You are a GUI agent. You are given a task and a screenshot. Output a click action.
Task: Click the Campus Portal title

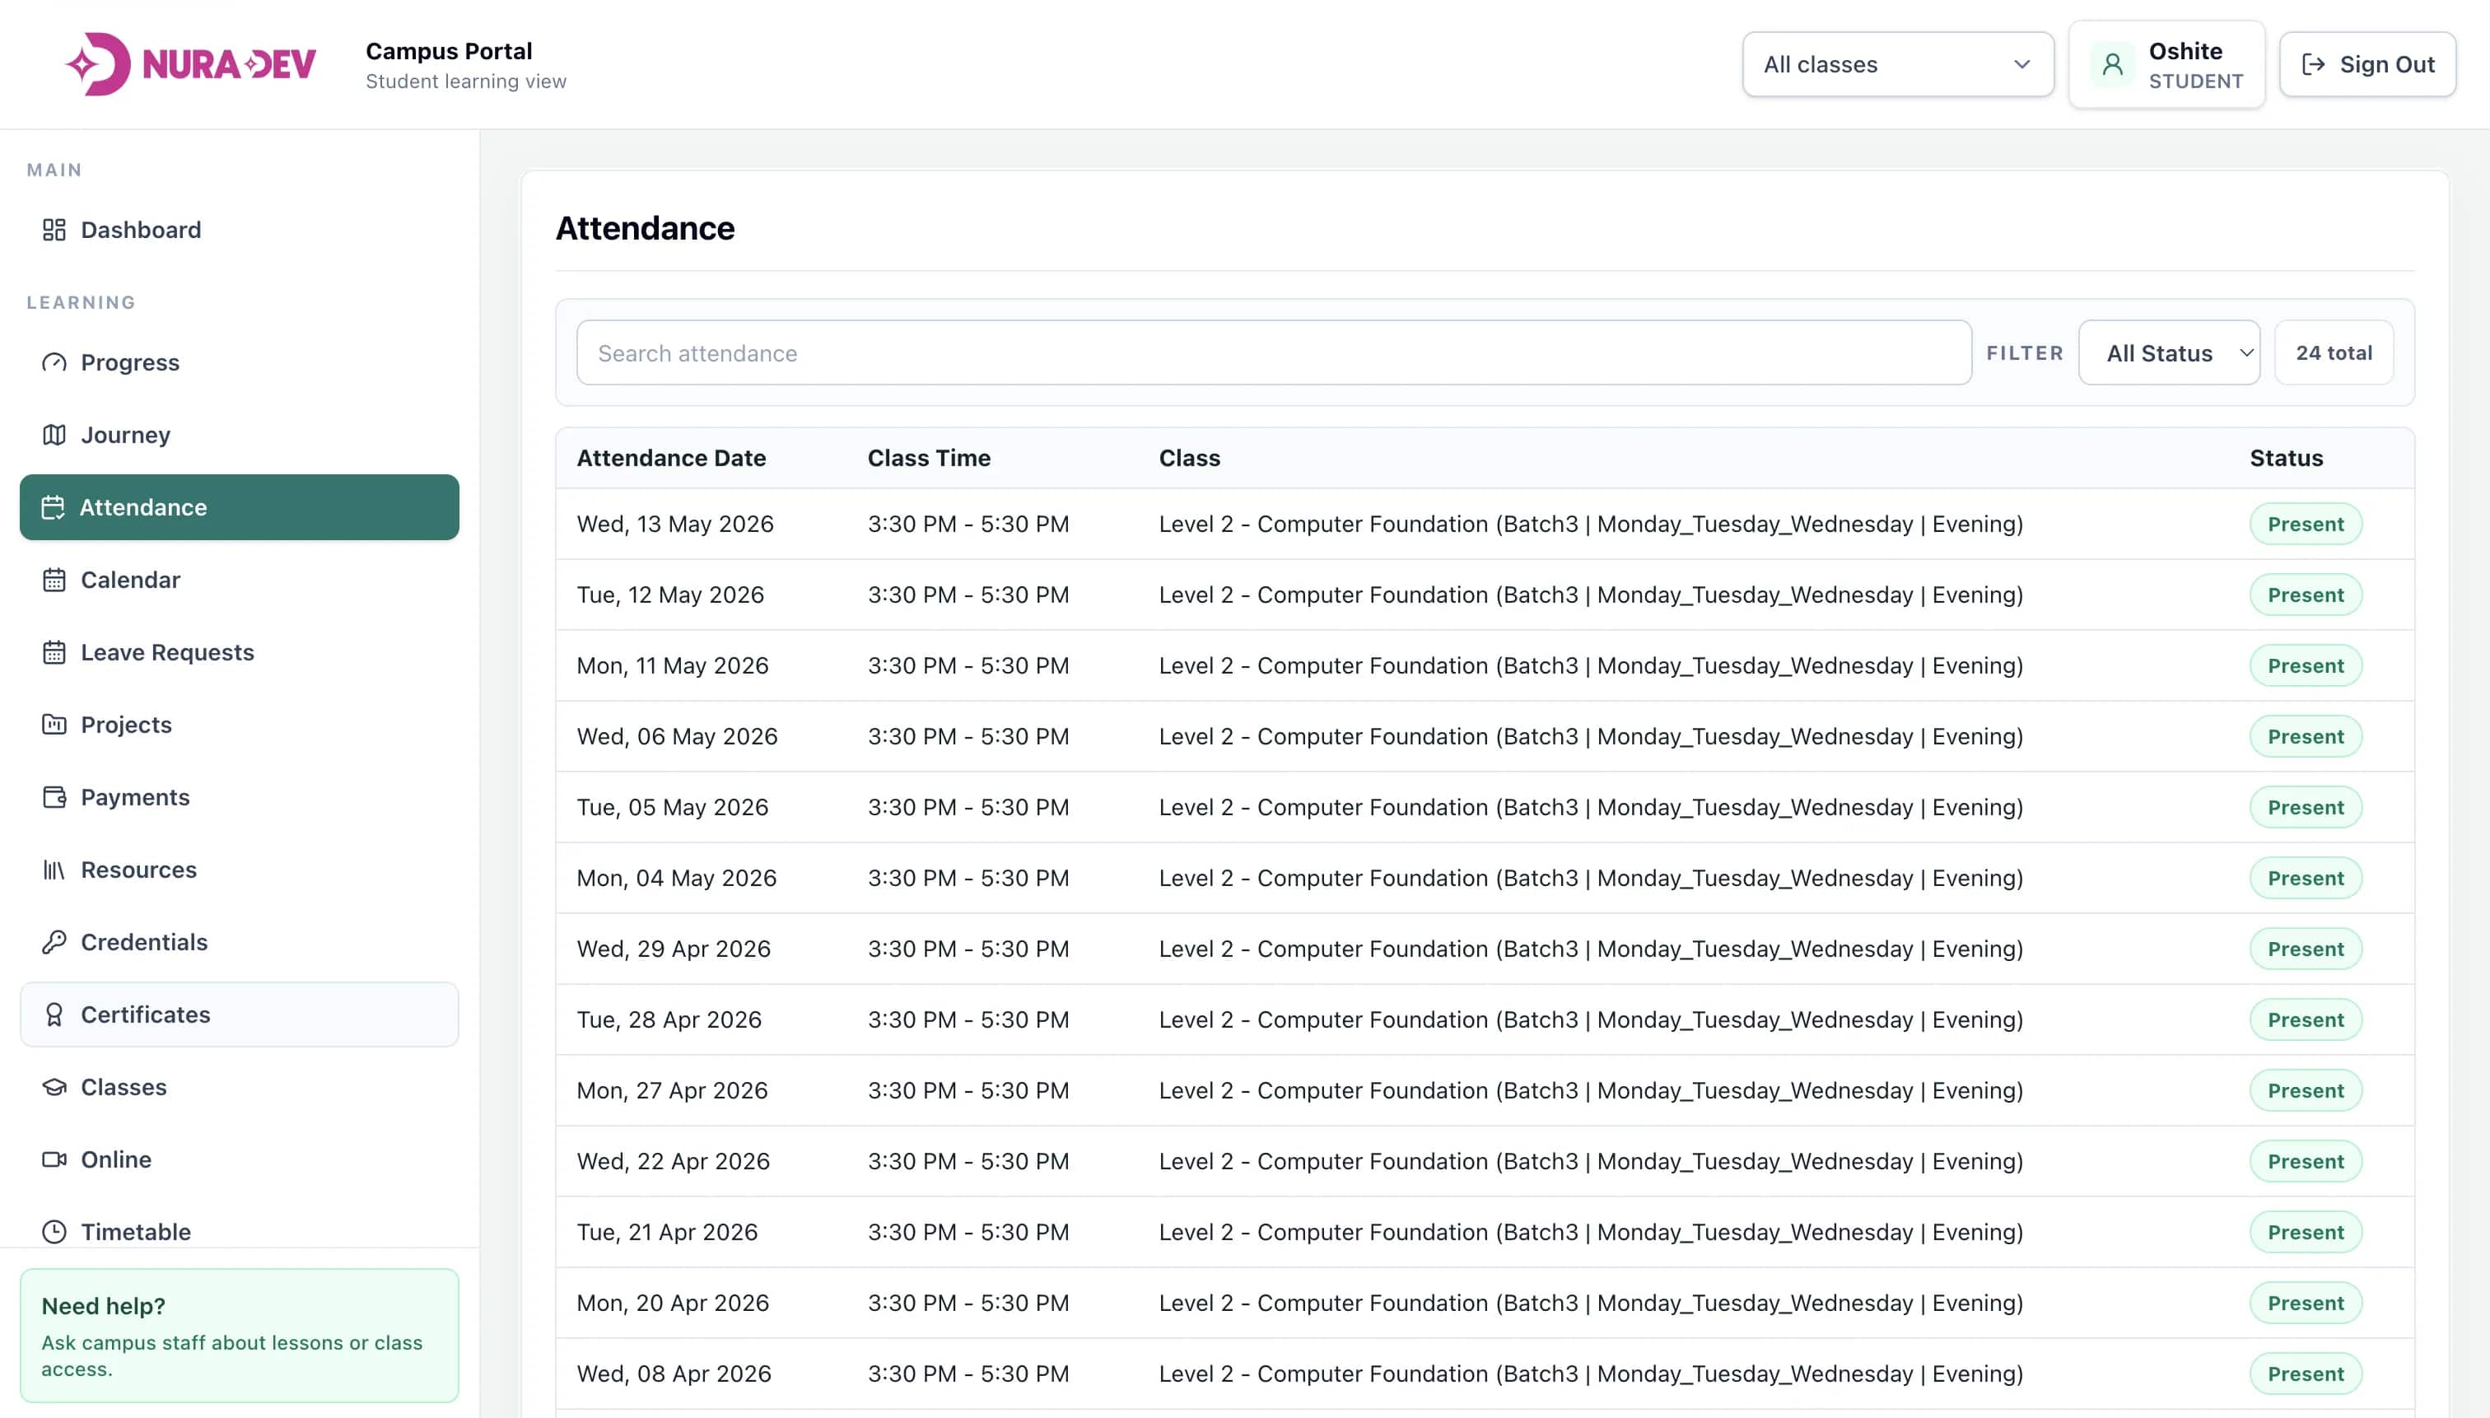pos(448,51)
